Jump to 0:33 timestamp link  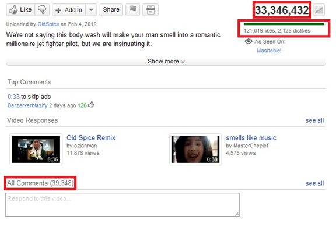coord(13,97)
